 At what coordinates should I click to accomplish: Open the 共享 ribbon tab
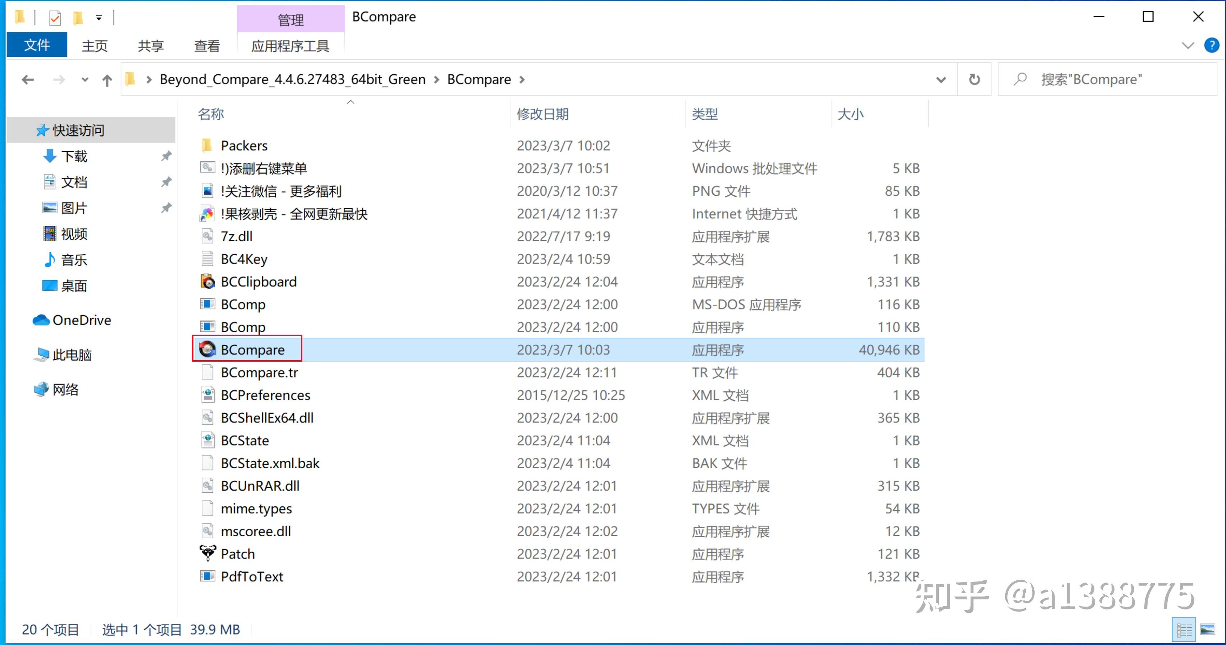(151, 46)
